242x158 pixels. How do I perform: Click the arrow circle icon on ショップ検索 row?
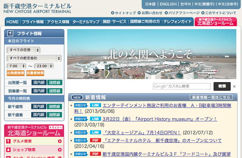click(x=60, y=150)
